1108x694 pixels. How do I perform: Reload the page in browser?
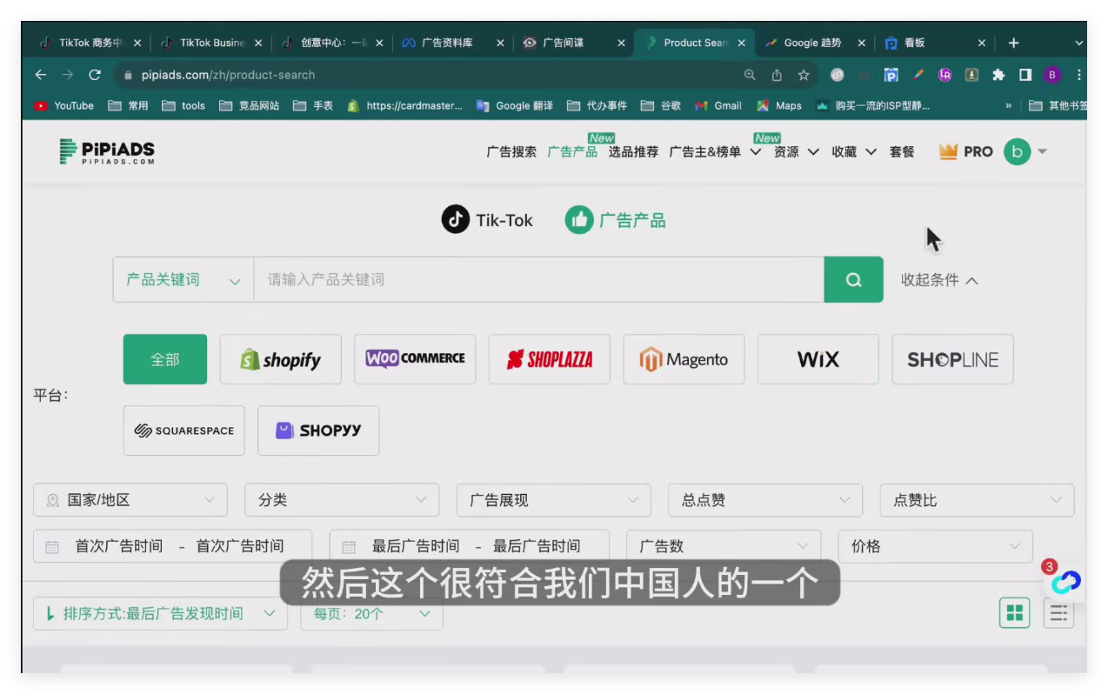[x=95, y=75]
